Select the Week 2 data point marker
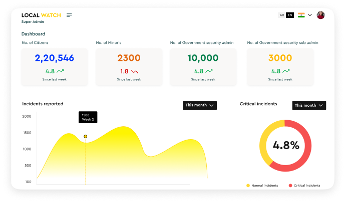 pos(85,136)
